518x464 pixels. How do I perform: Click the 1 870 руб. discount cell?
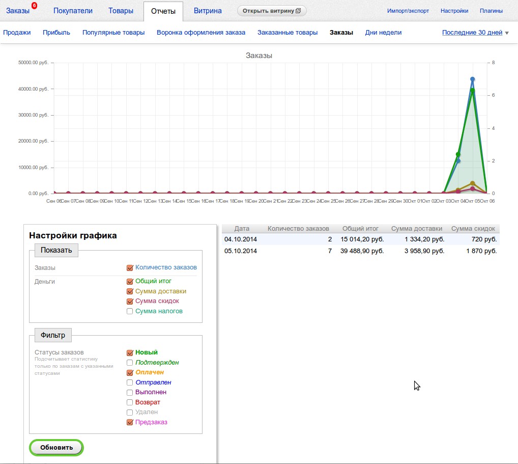(482, 251)
